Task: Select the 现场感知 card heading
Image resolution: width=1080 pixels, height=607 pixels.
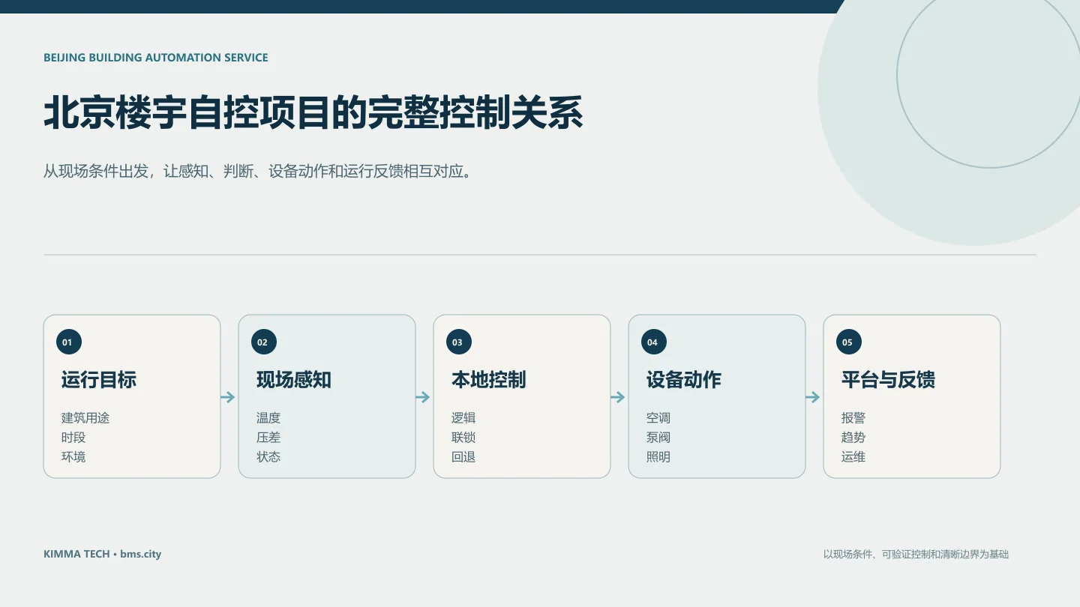Action: tap(294, 380)
